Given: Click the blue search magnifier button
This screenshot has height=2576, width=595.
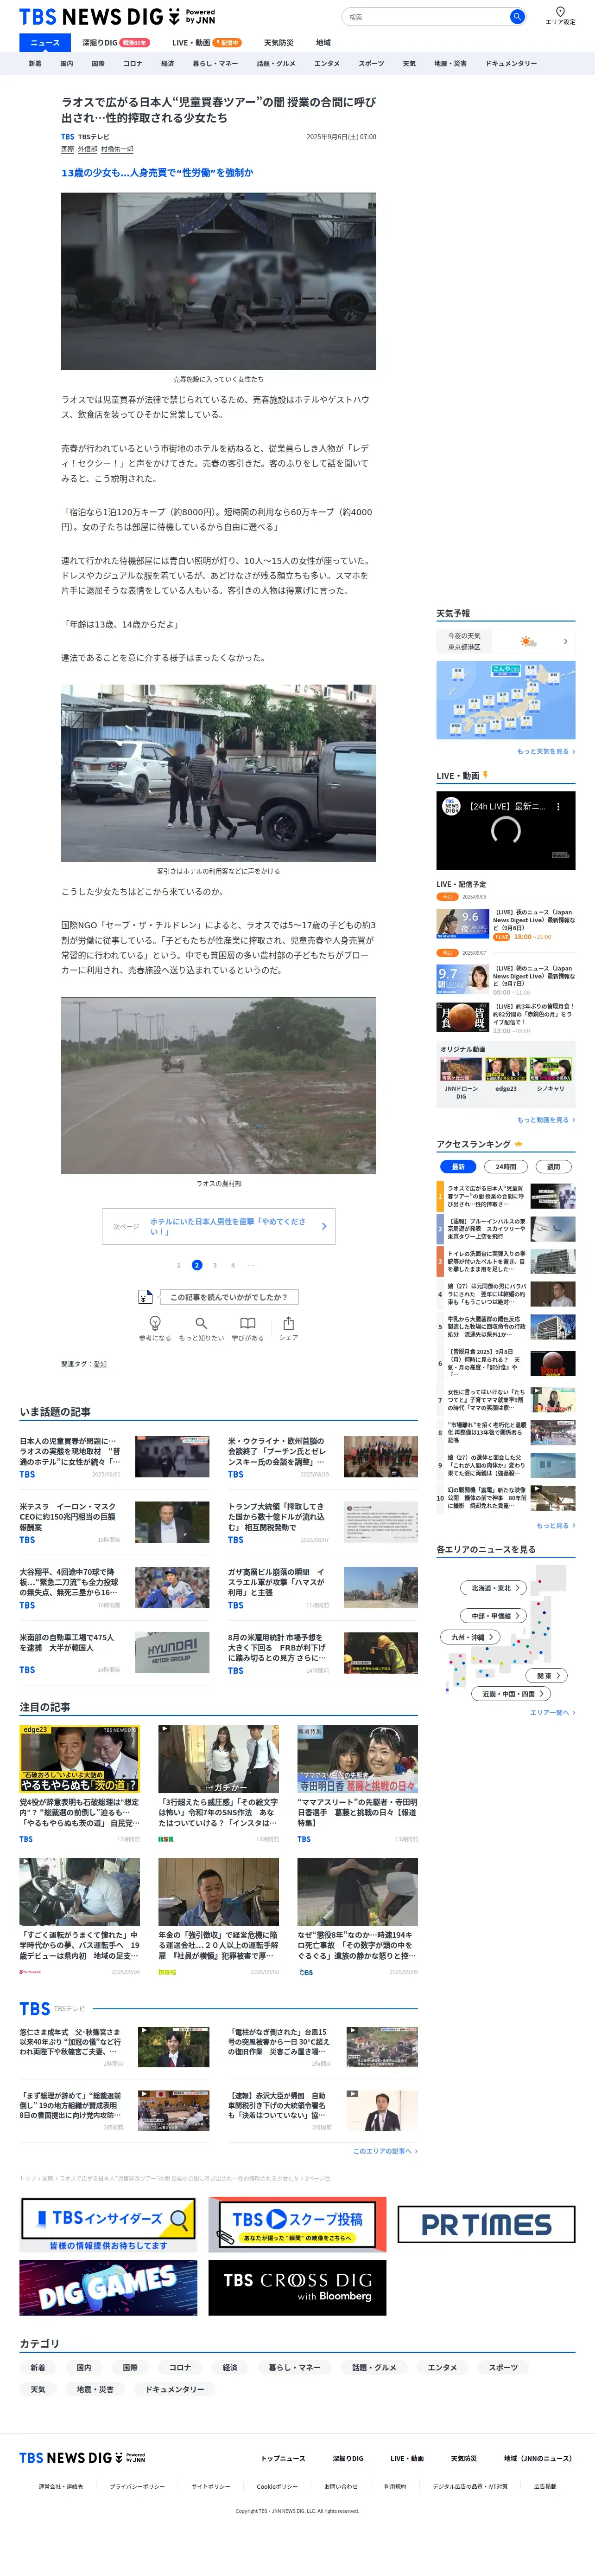Looking at the screenshot, I should (x=516, y=17).
